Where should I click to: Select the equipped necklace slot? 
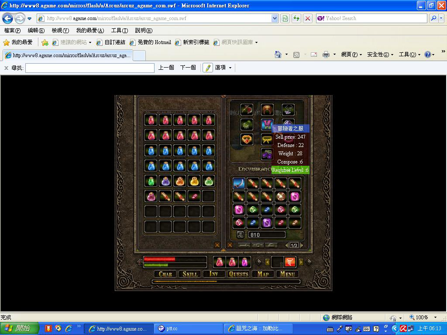click(288, 109)
